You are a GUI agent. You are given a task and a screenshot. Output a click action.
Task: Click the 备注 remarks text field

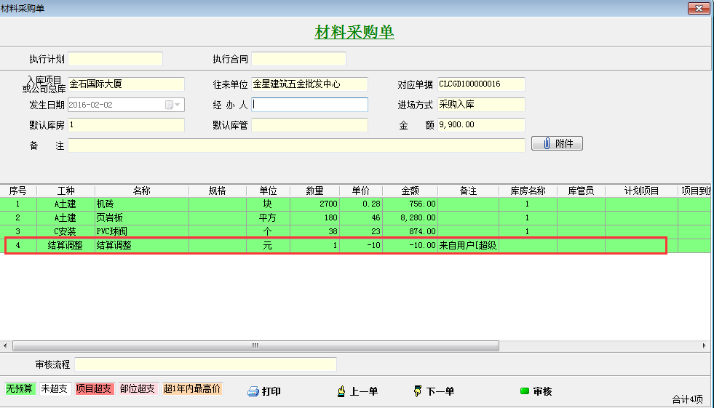296,145
